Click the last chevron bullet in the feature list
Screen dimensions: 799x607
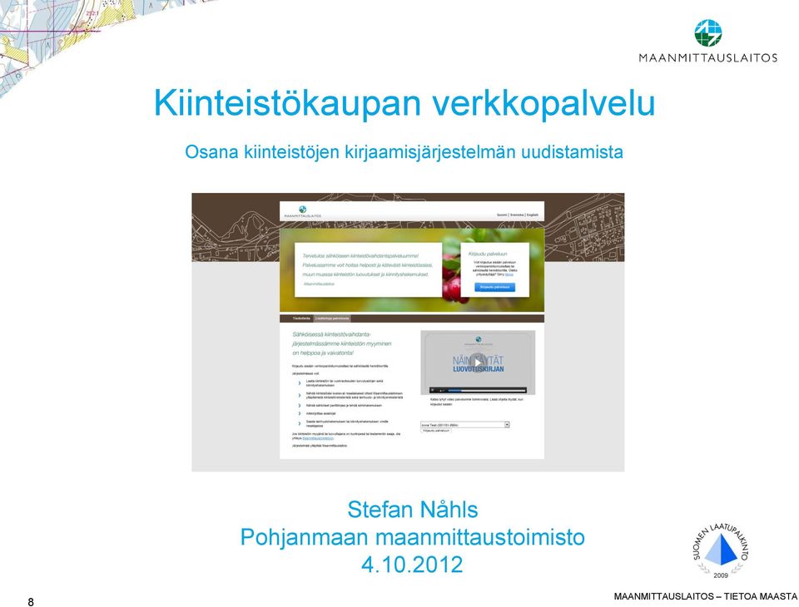tap(300, 424)
